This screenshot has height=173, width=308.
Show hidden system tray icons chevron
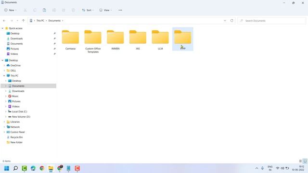pos(257,168)
